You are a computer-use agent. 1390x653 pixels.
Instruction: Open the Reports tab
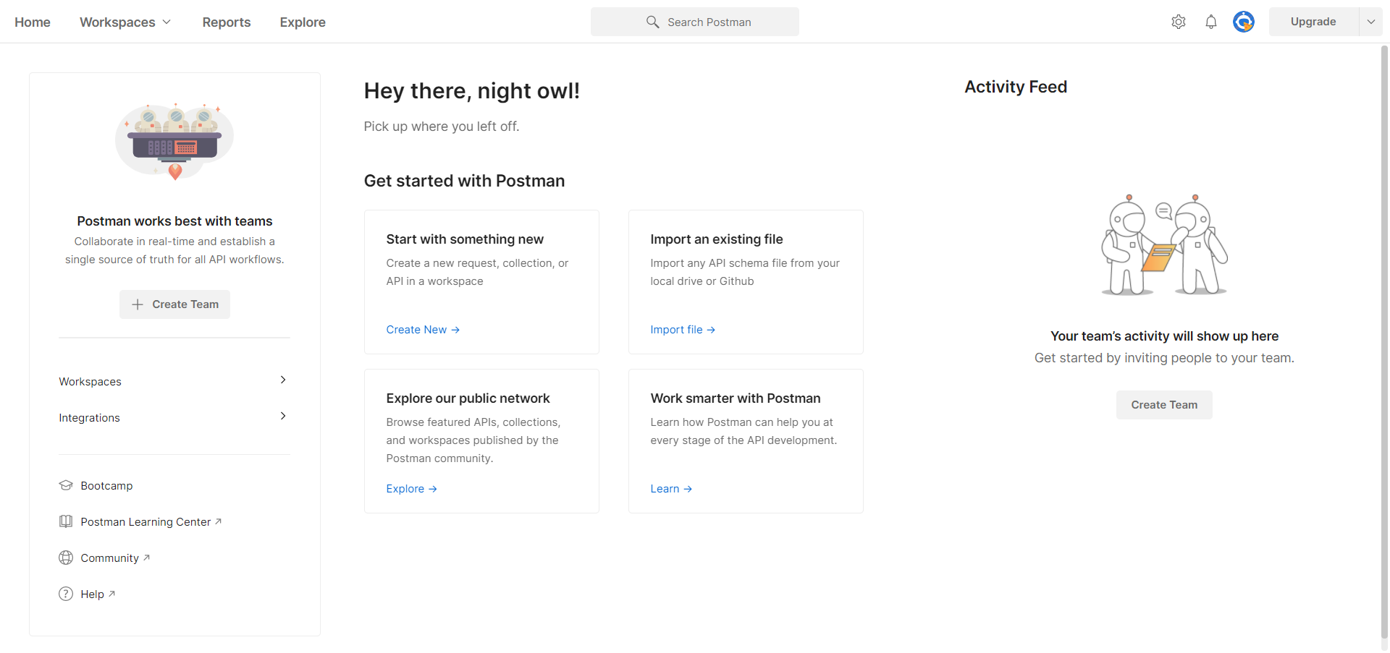point(227,22)
